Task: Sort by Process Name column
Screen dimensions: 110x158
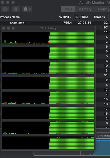Action: [10, 17]
